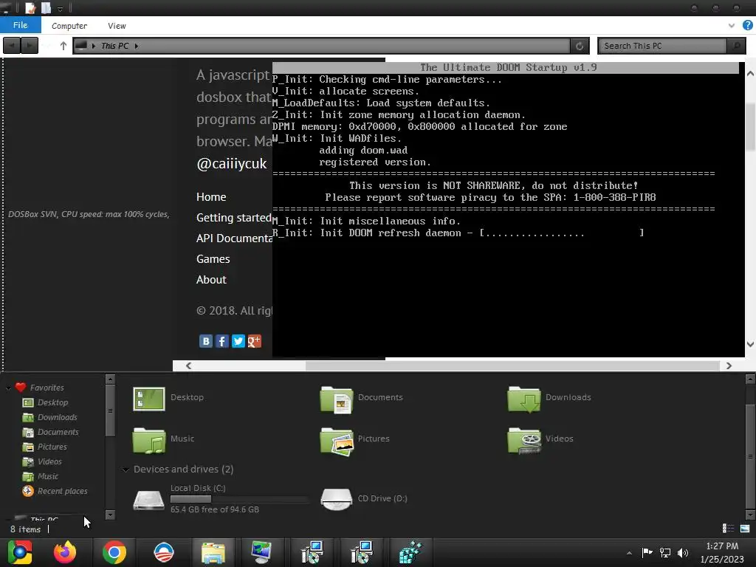This screenshot has width=756, height=567.
Task: Collapse the Devices and drives group
Action: pyautogui.click(x=126, y=470)
